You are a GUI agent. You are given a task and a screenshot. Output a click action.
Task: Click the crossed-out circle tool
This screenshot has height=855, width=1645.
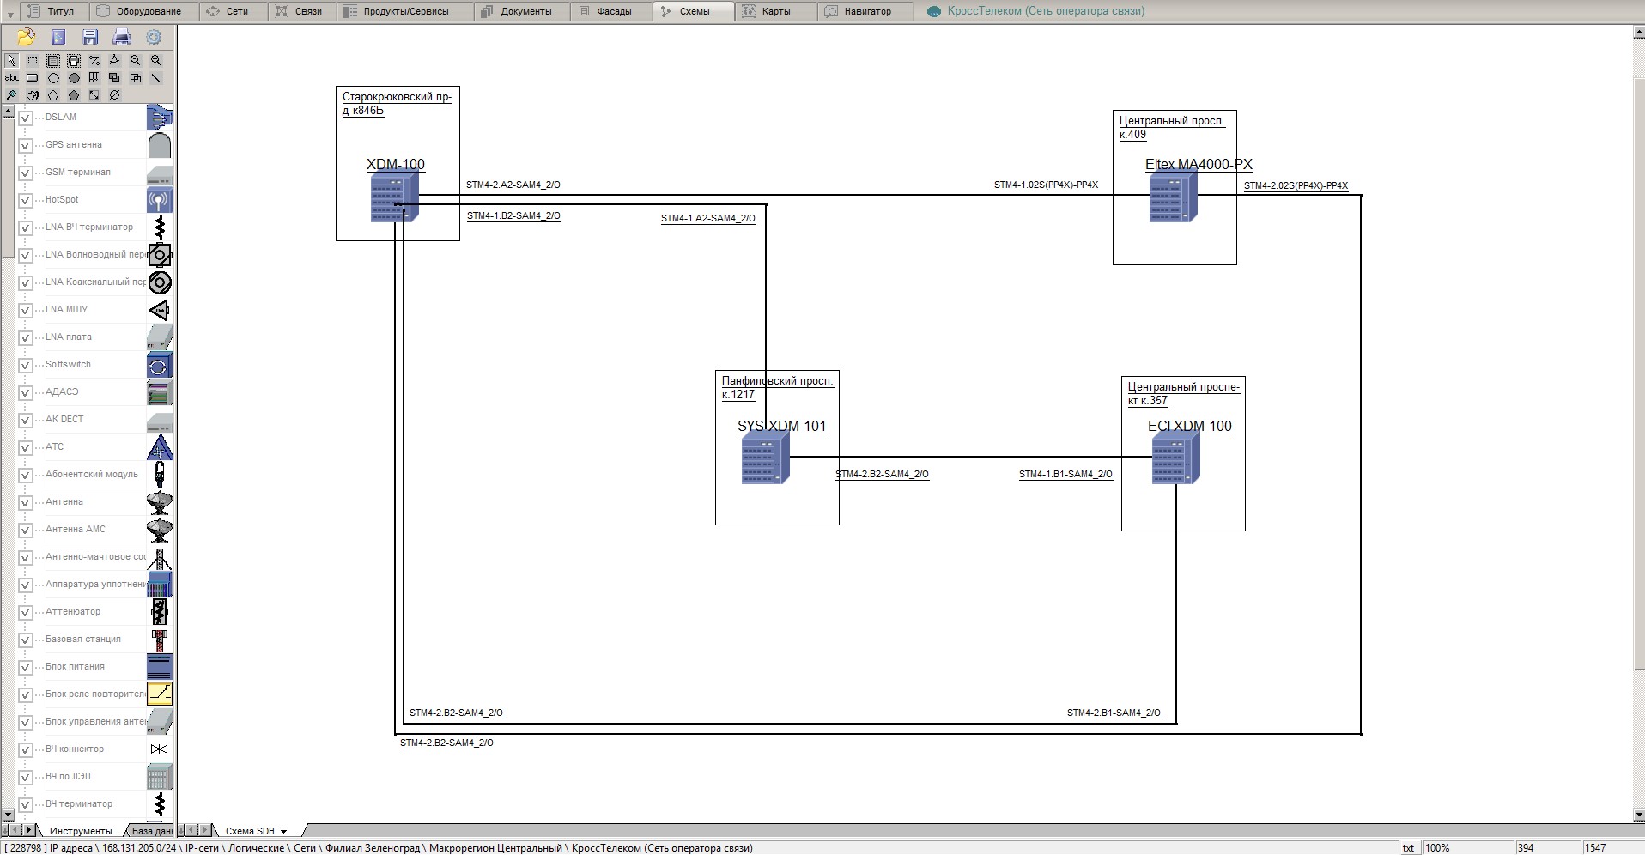click(114, 95)
